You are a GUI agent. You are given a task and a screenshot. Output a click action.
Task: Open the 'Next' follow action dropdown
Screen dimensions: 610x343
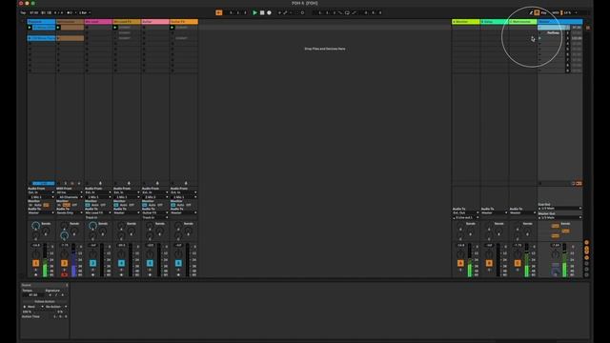click(33, 307)
